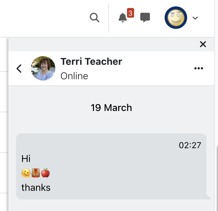Select the message text 'thanks'
This screenshot has height=211, width=218.
36,188
